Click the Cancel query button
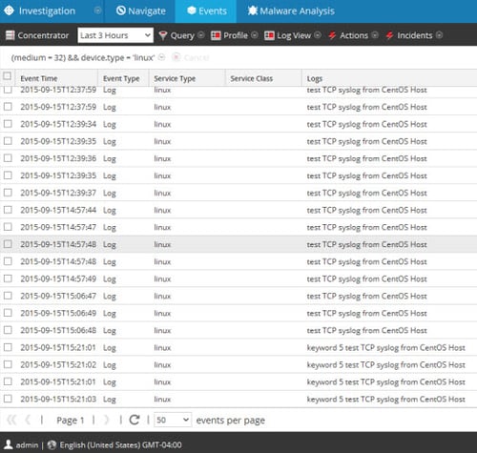Screen dimensions: 477x453 click(x=191, y=57)
